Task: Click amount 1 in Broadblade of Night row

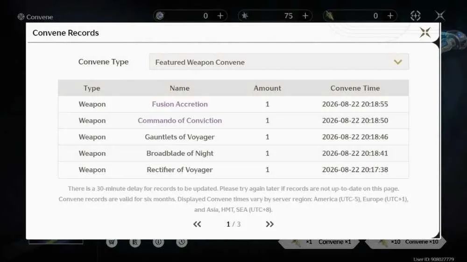Action: [x=267, y=154]
